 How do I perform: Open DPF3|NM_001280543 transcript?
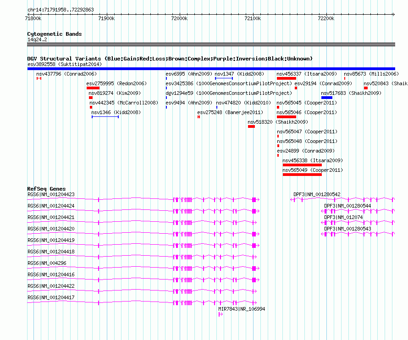pyautogui.click(x=347, y=229)
